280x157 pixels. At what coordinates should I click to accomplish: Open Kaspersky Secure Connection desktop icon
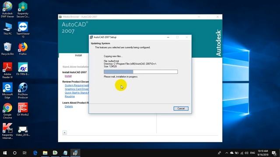tap(23, 10)
